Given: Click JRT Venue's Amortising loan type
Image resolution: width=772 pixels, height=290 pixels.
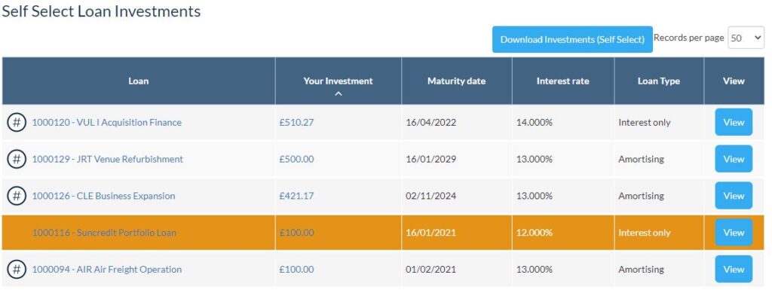Looking at the screenshot, I should point(641,159).
